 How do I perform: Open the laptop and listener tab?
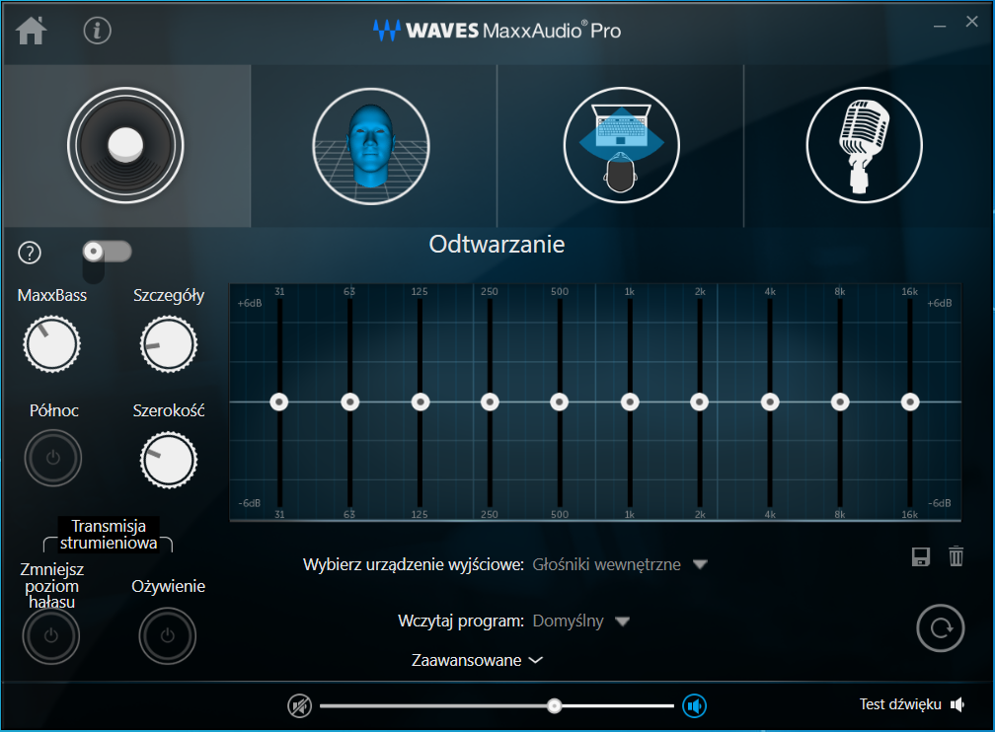[621, 145]
